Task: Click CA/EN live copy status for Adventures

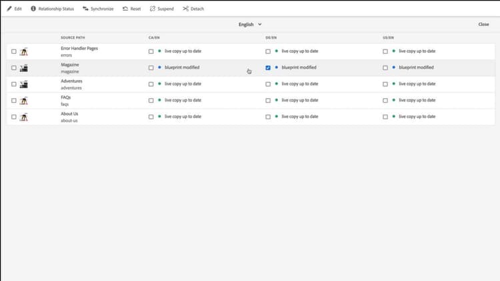Action: [183, 83]
